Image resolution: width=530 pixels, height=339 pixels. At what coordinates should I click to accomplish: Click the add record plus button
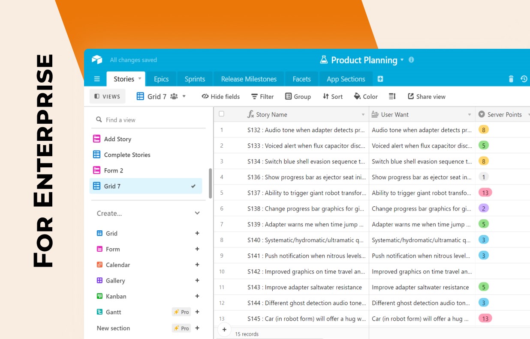pos(224,330)
